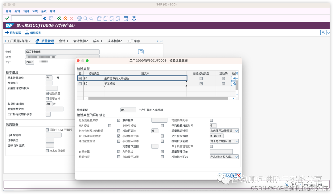333x194 pixels.
Task: Open the tab list dropdown chevron
Action: click(x=161, y=41)
